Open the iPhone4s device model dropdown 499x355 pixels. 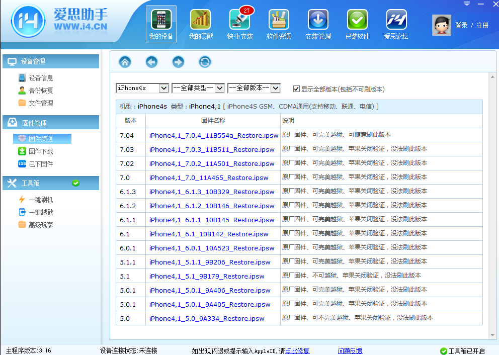142,88
